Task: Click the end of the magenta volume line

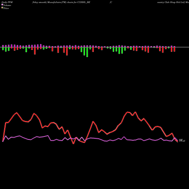Action: pyautogui.click(x=178, y=141)
